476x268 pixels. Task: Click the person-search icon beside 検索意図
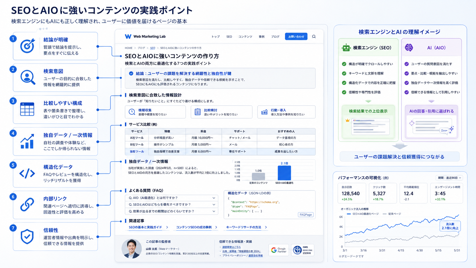[x=28, y=77]
